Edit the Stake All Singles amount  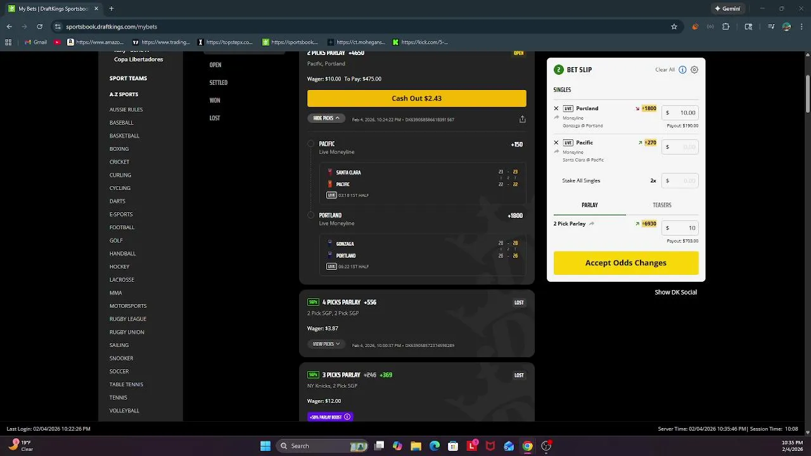tap(680, 180)
